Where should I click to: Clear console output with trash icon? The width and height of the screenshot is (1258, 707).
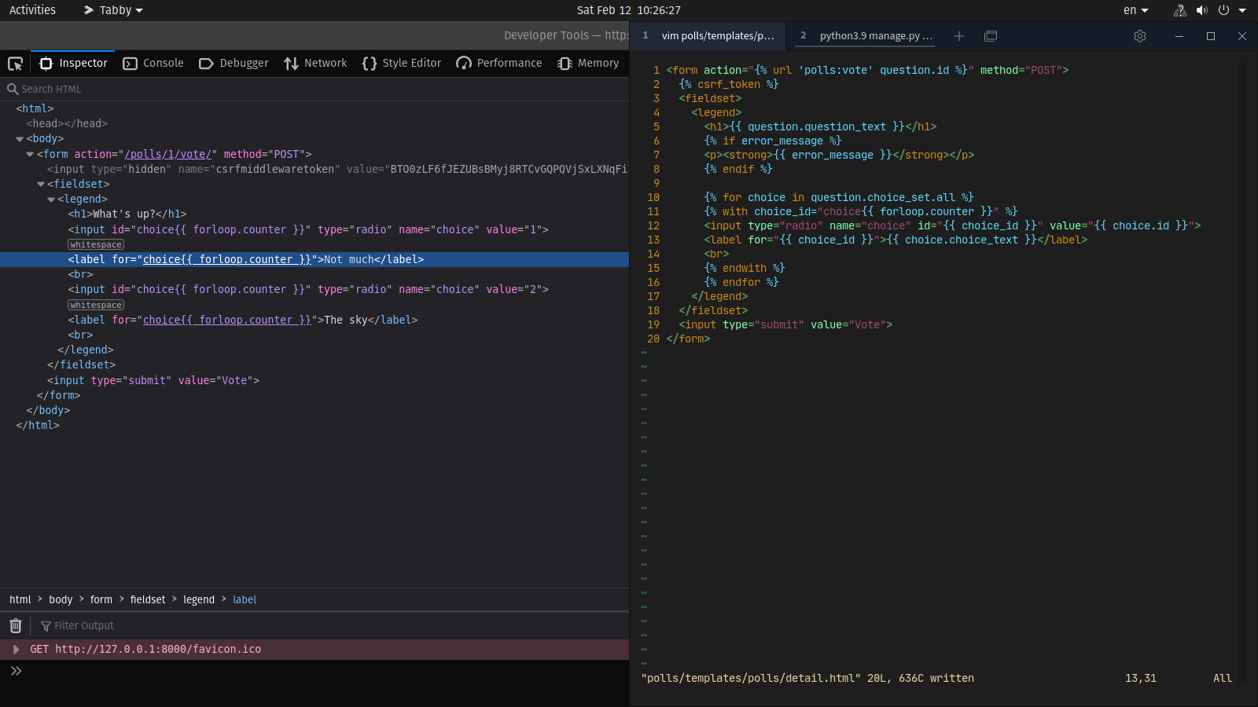tap(15, 625)
